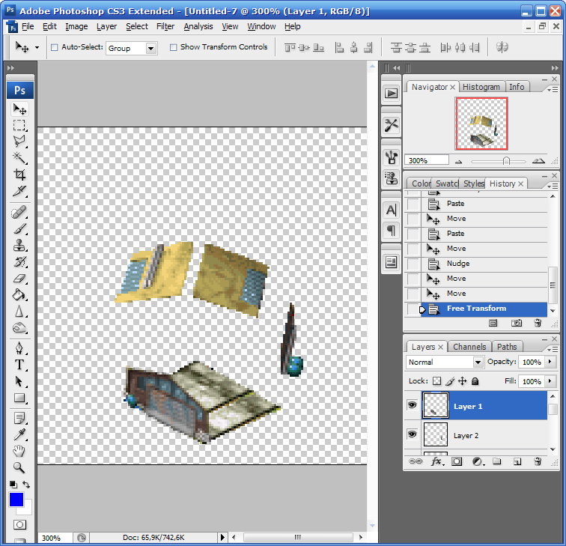The image size is (566, 546).
Task: Select the Rectangular Marquee tool
Action: (19, 125)
